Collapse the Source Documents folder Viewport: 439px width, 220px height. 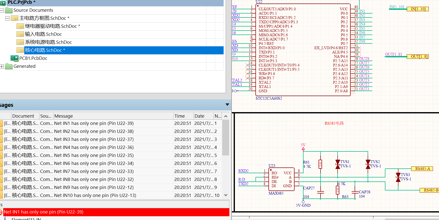(2, 10)
